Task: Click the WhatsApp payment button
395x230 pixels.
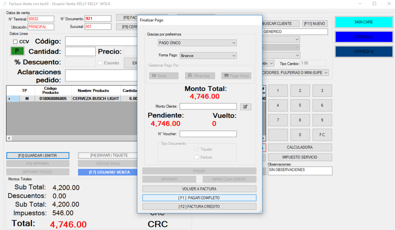Action: [199, 76]
